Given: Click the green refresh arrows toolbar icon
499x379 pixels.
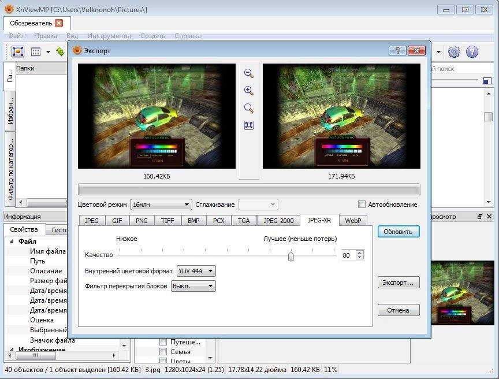Looking at the screenshot, I should click(x=61, y=51).
